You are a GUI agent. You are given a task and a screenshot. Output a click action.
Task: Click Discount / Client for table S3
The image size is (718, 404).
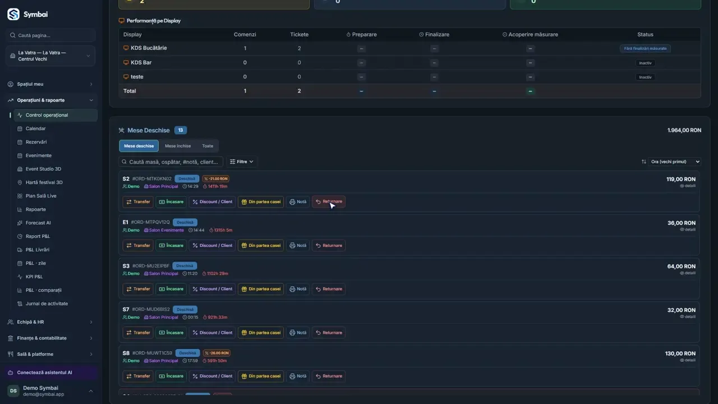click(x=212, y=289)
